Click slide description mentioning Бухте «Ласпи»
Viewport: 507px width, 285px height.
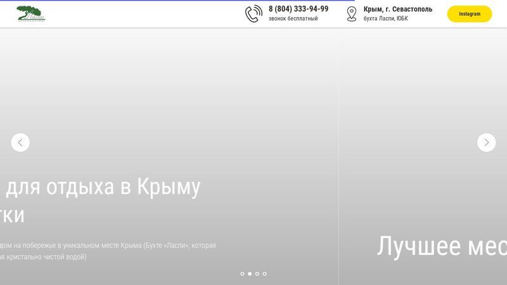pyautogui.click(x=108, y=245)
